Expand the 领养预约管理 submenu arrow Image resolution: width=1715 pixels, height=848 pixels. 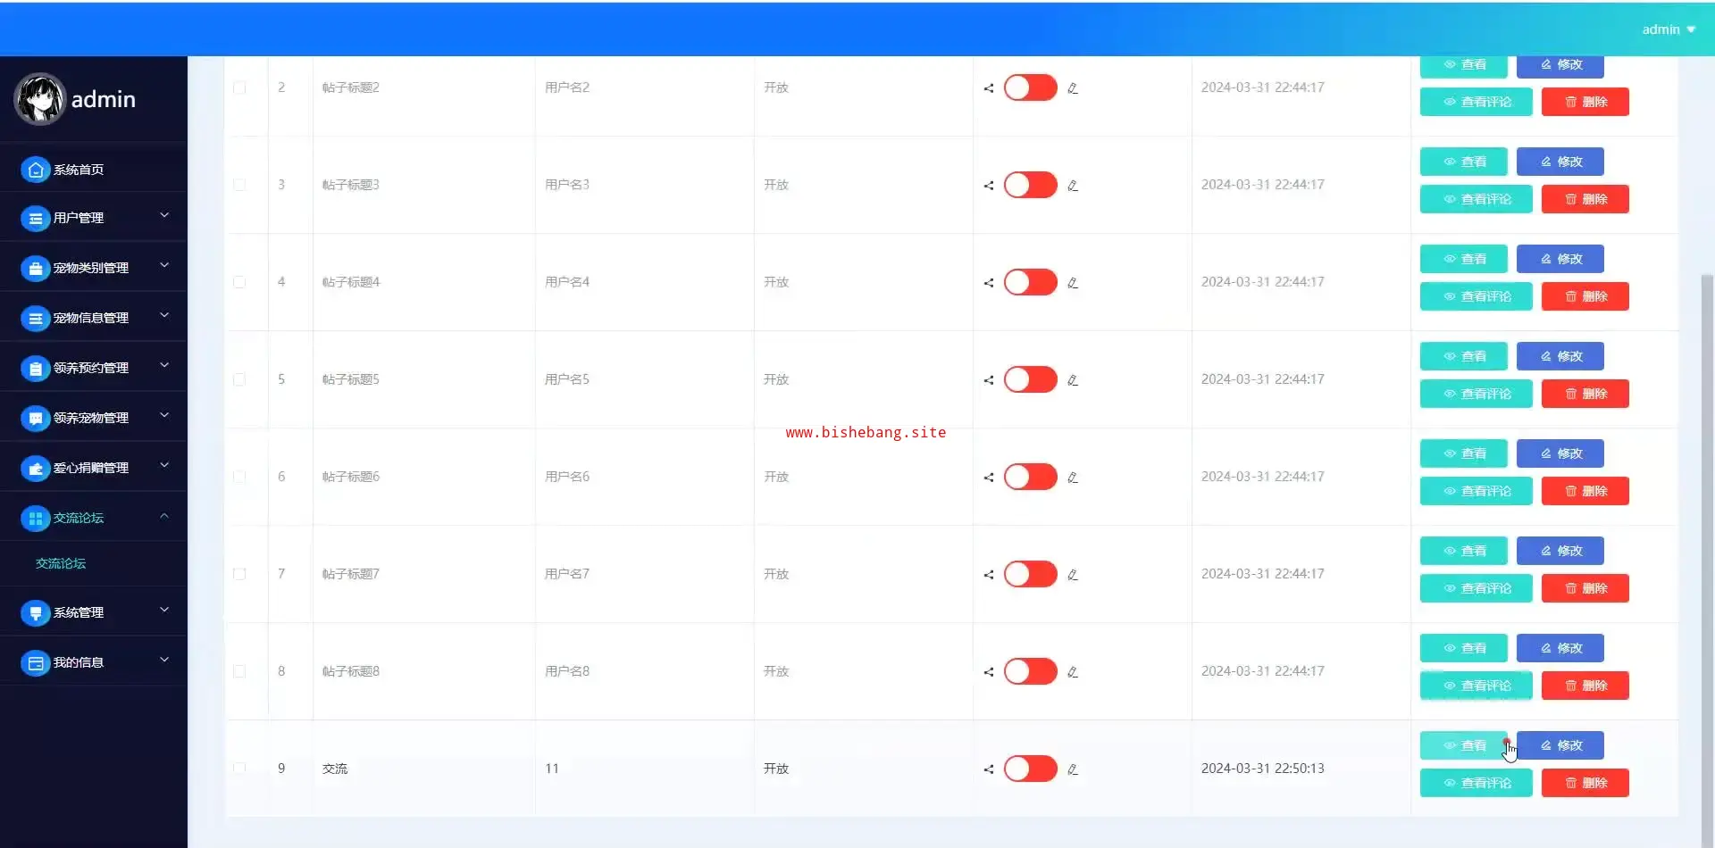pos(164,365)
